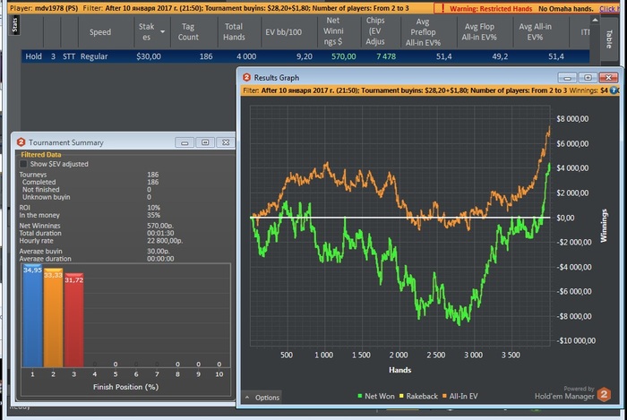Open the vertical Stats side tab

pyautogui.click(x=14, y=24)
